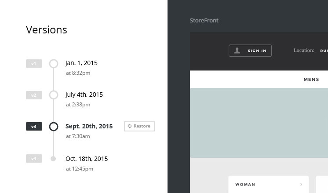Open the MENS menu item
Viewport: 328px width, 193px height.
pyautogui.click(x=311, y=80)
